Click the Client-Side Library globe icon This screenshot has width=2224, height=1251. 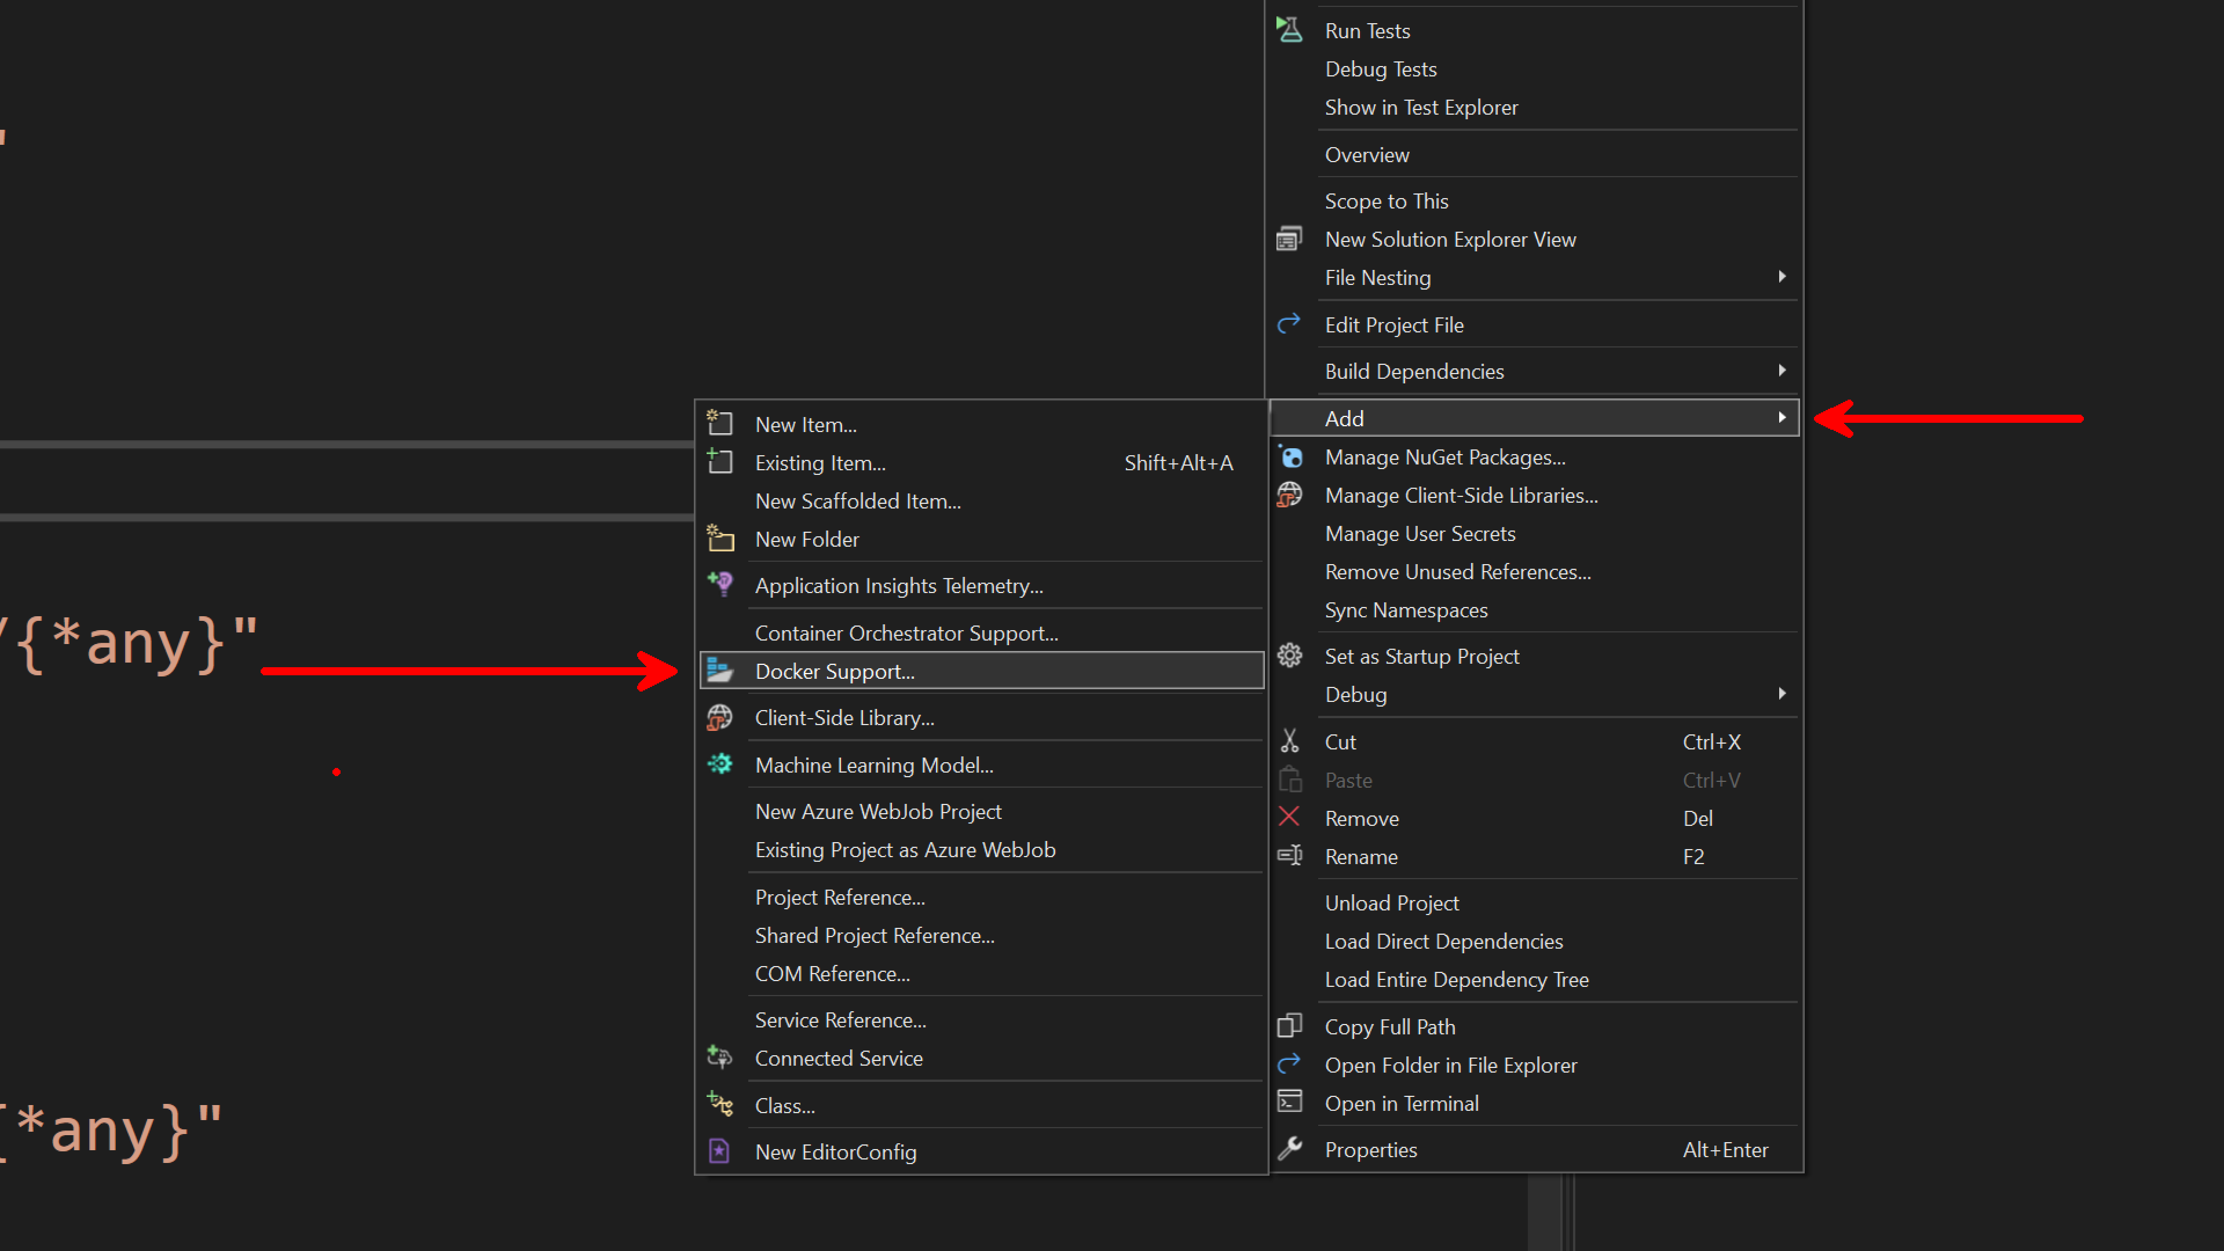tap(719, 718)
